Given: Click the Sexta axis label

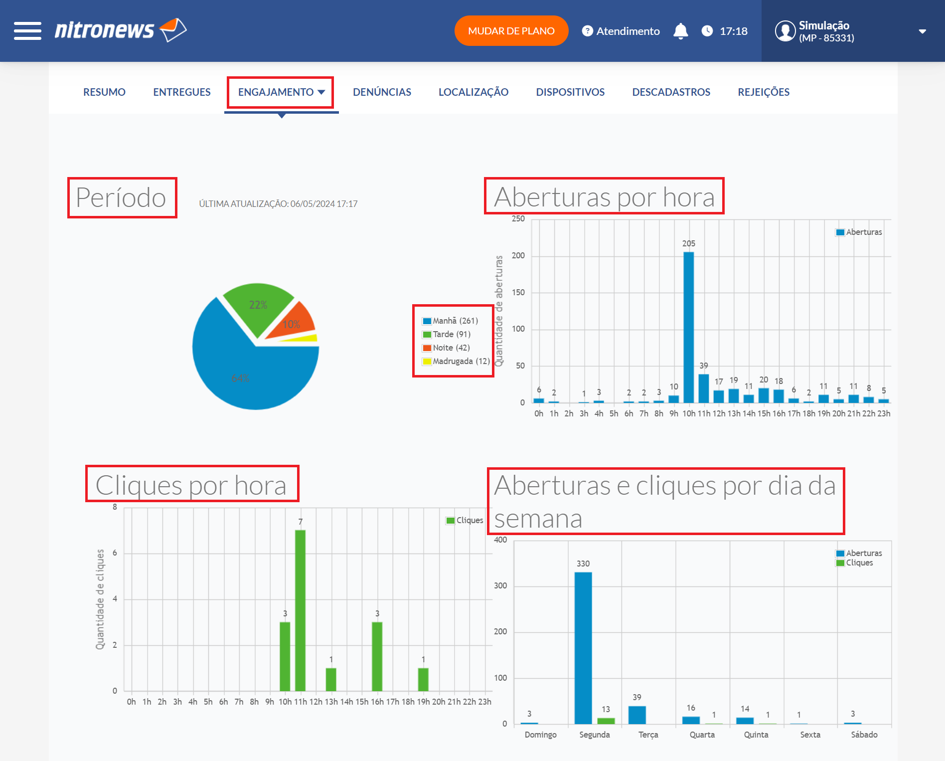Looking at the screenshot, I should pyautogui.click(x=810, y=735).
